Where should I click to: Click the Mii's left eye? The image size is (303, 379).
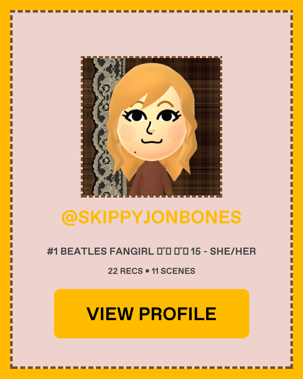click(x=136, y=116)
